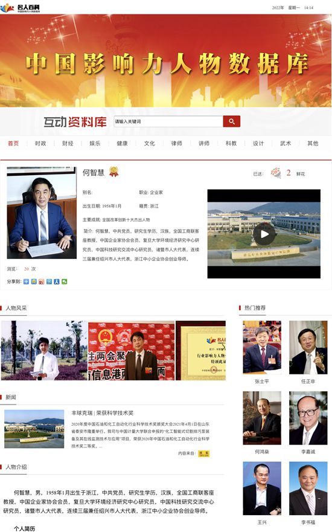Open 任正非 recommended profile photo
Viewport: 332px width, 532px height.
coord(308,347)
